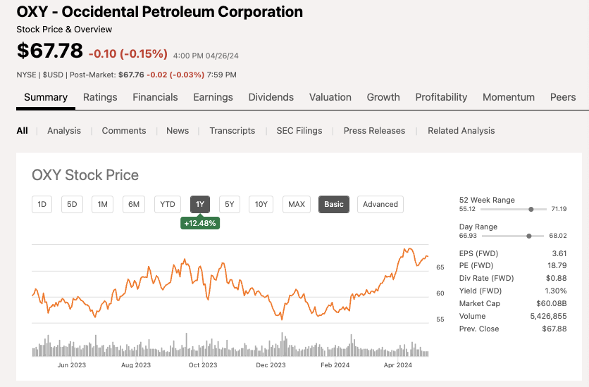Click the Day Range slider dot

529,236
